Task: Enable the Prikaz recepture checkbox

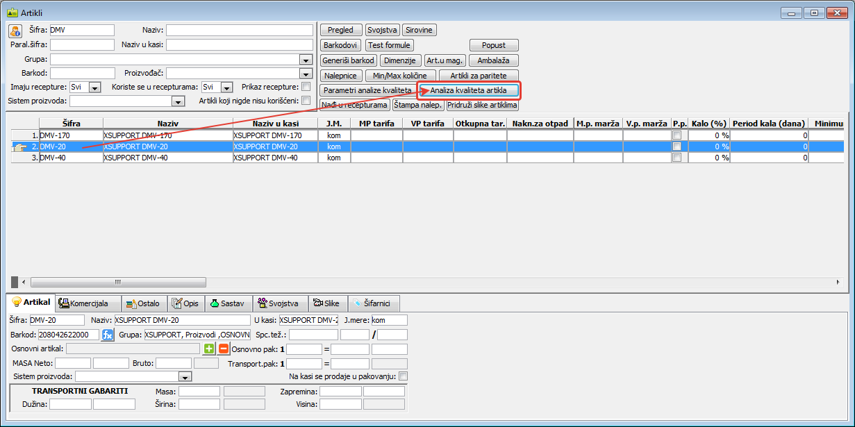Action: point(306,87)
